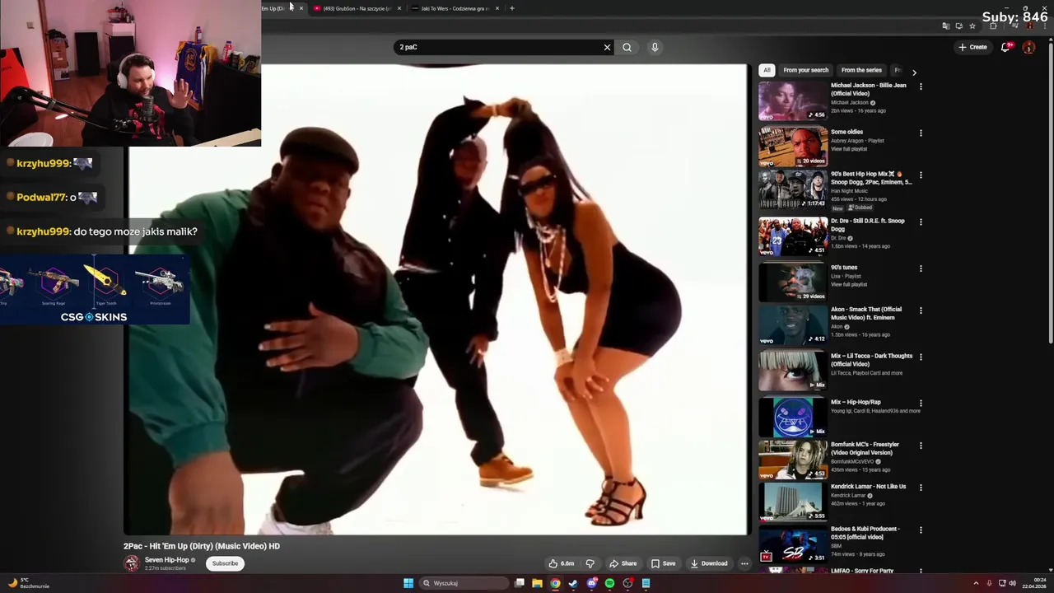Start voice search with the microphone icon

coord(655,47)
